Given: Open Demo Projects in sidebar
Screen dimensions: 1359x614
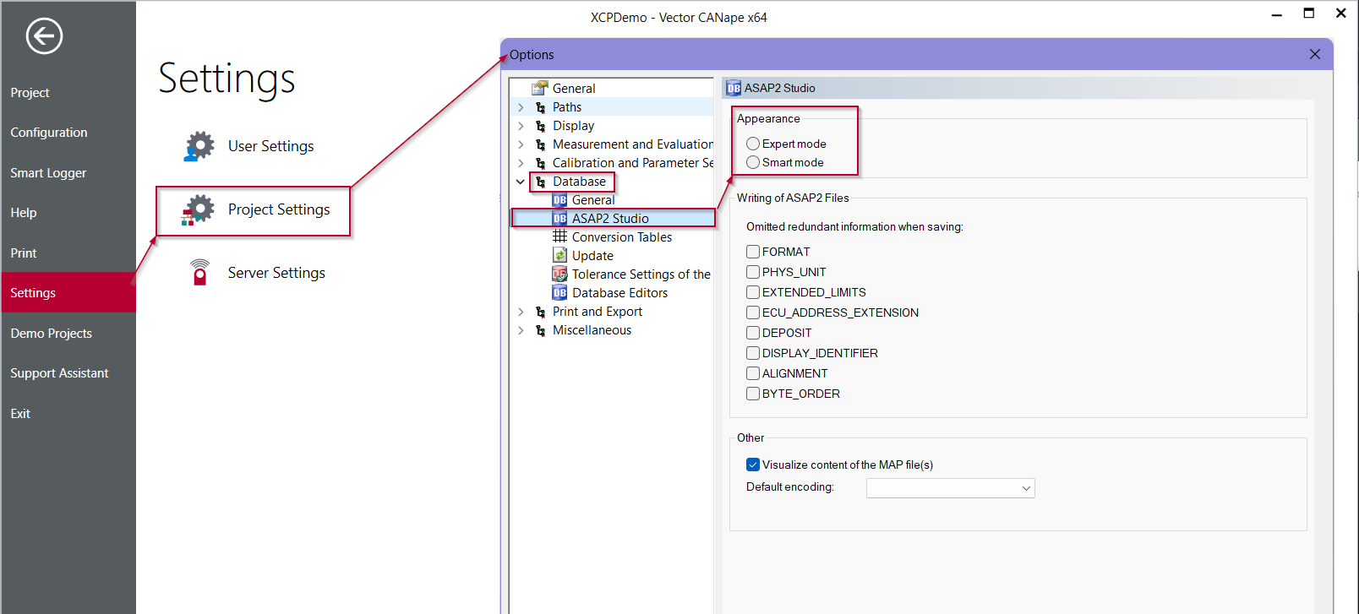Looking at the screenshot, I should coord(68,334).
